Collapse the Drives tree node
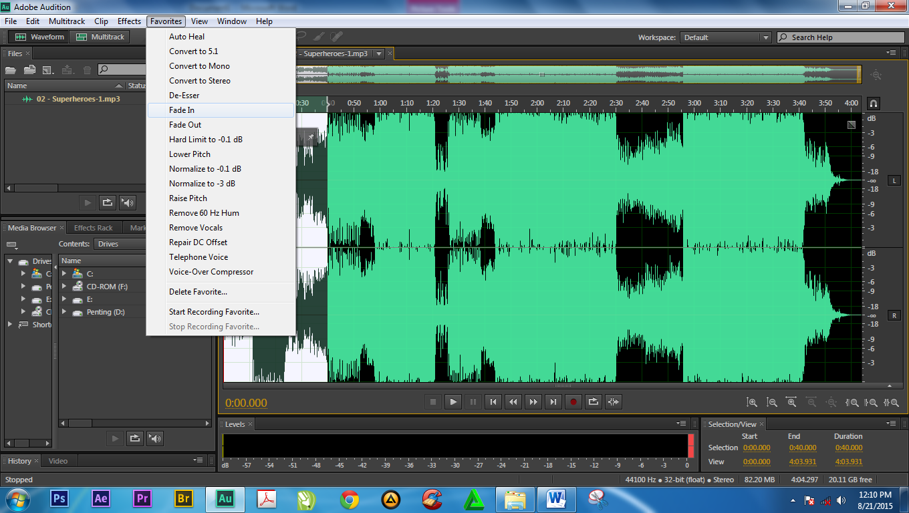The width and height of the screenshot is (909, 513). pyautogui.click(x=10, y=261)
